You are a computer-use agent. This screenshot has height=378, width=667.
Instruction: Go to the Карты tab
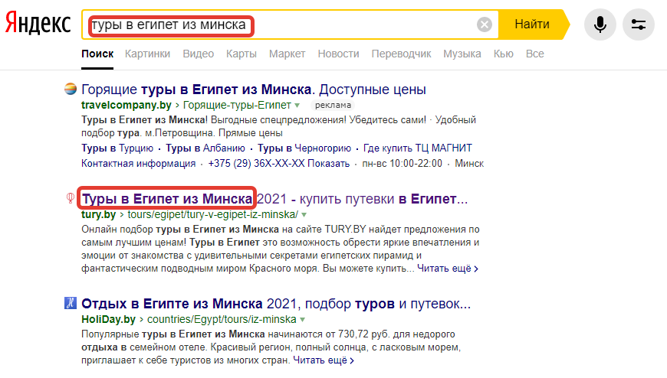pos(242,54)
